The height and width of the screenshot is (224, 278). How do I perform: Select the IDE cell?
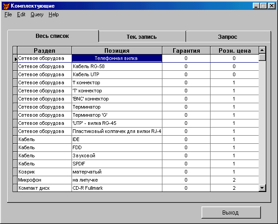117,139
